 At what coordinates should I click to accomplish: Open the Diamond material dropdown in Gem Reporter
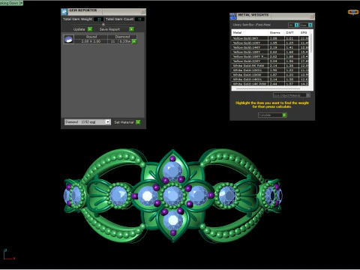coord(88,122)
